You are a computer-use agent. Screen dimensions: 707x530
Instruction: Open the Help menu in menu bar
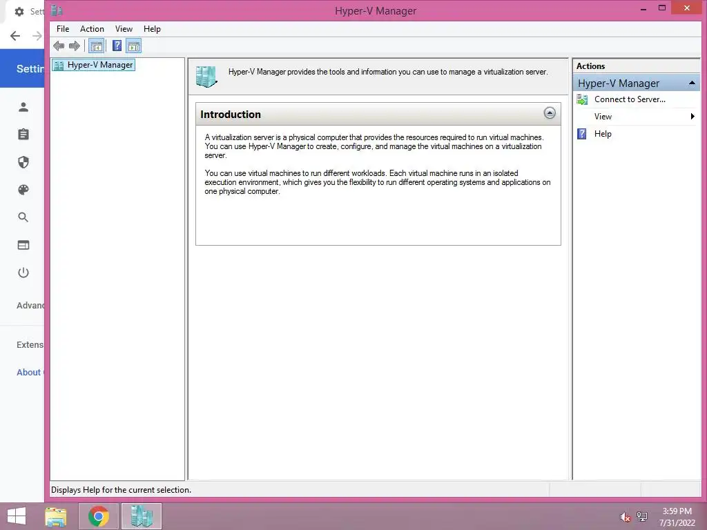(x=152, y=29)
